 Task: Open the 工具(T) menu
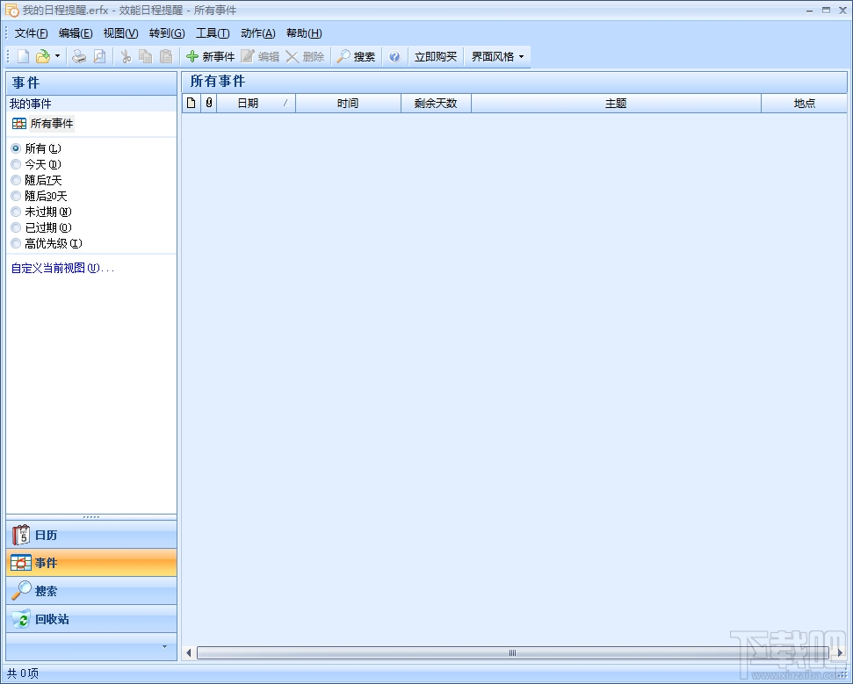click(x=213, y=33)
